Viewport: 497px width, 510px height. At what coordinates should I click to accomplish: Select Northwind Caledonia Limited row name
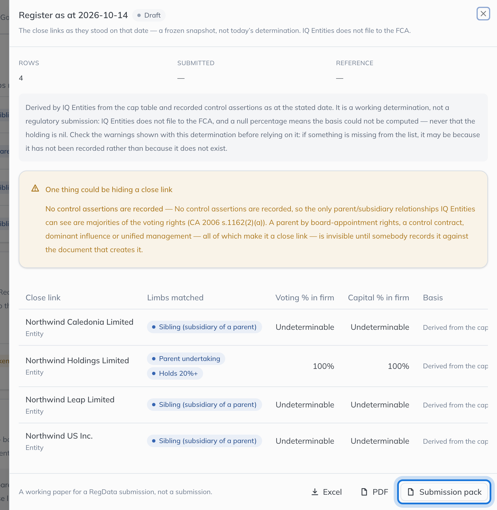[x=79, y=322]
